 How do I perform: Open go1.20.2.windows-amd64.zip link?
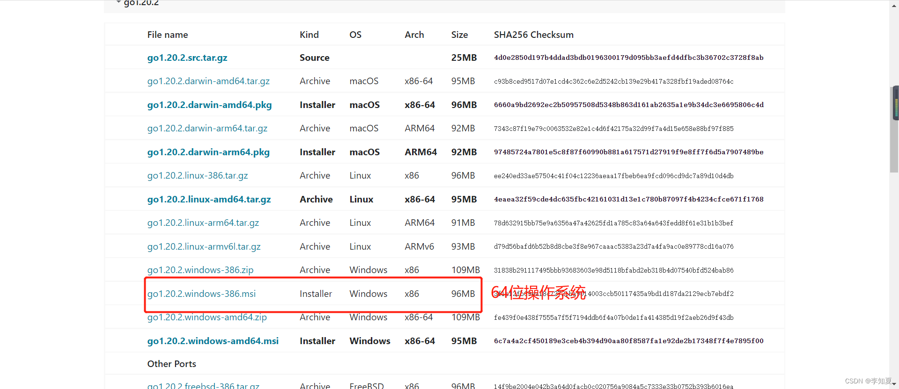click(207, 317)
